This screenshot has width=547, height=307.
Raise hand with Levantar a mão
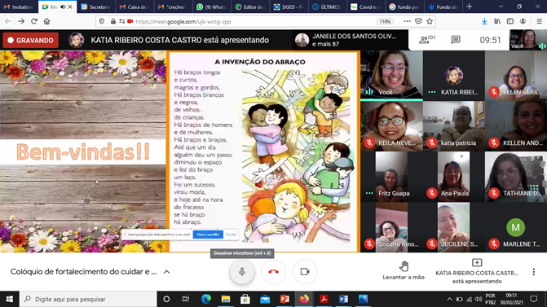pos(404,270)
